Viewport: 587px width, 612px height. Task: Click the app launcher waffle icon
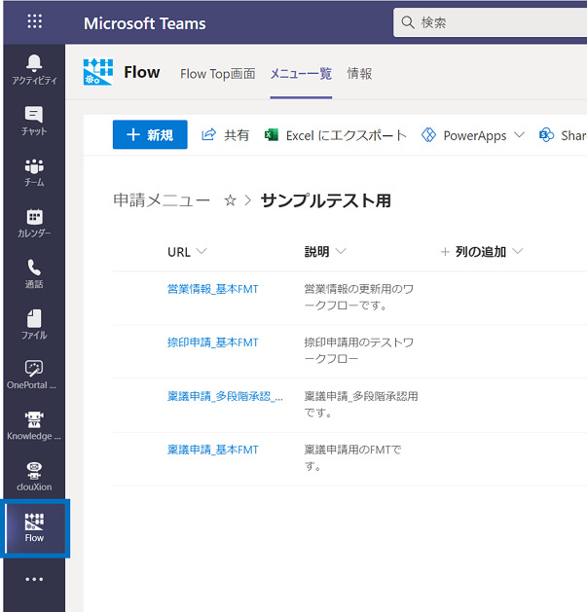click(x=34, y=21)
